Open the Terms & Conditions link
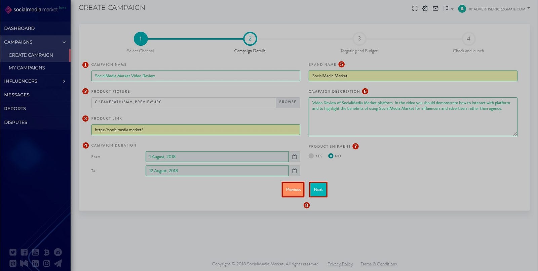 pyautogui.click(x=379, y=264)
